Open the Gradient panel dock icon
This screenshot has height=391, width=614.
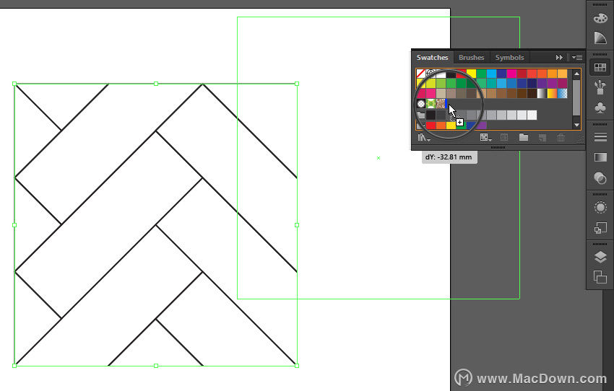[600, 157]
